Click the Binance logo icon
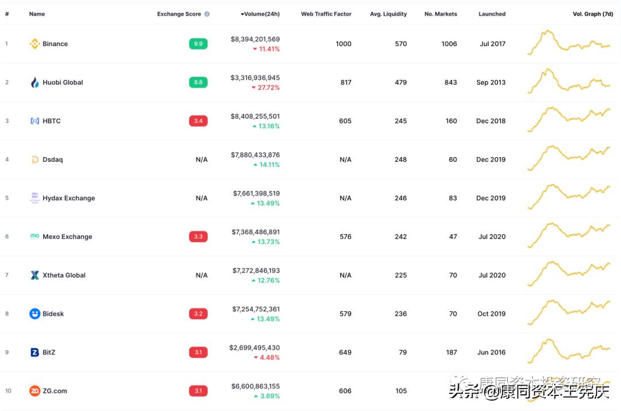This screenshot has width=621, height=411. click(34, 44)
